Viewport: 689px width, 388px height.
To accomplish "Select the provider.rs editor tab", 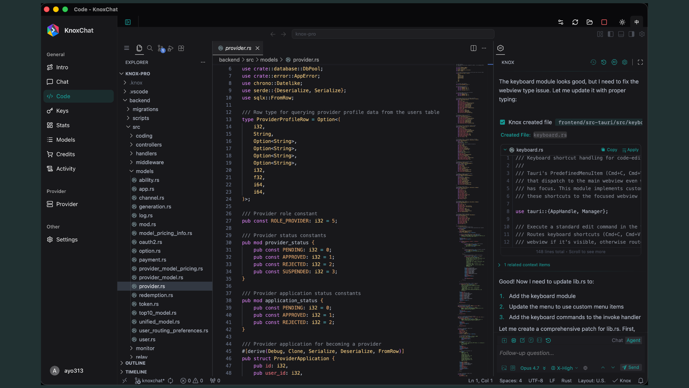I will click(x=238, y=48).
